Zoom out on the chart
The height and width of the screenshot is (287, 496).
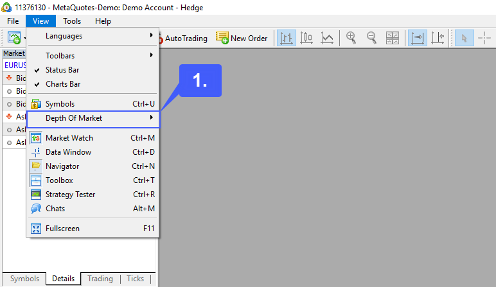pos(372,38)
